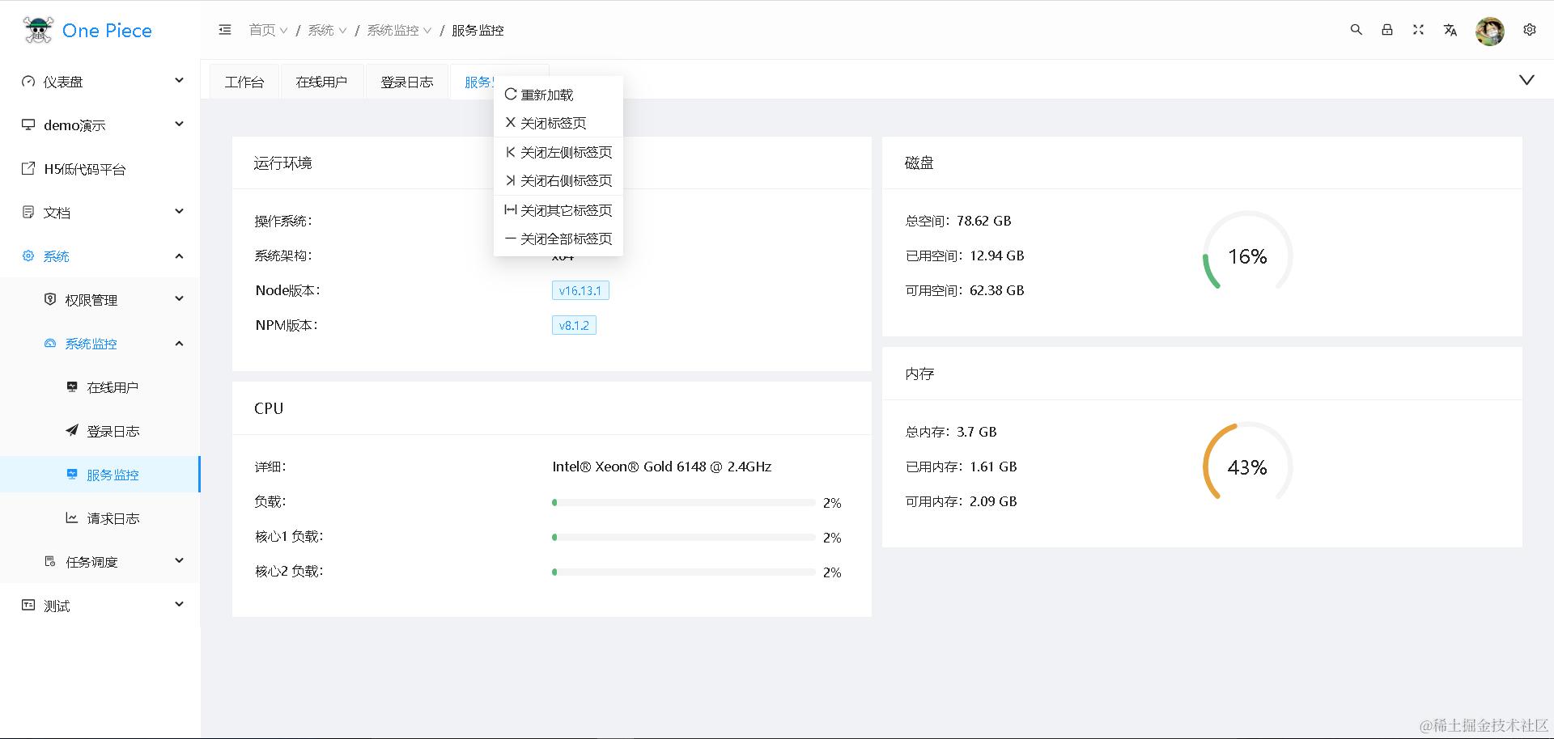Open settings gear icon in header
This screenshot has height=739, width=1554.
[x=1530, y=30]
